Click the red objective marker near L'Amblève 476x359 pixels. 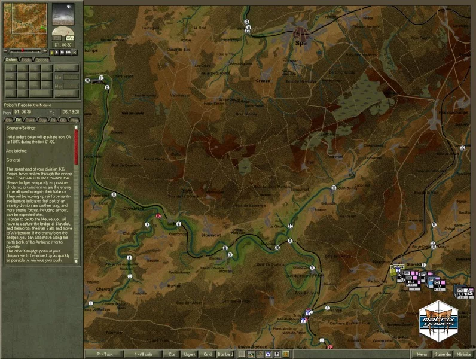pyautogui.click(x=158, y=215)
